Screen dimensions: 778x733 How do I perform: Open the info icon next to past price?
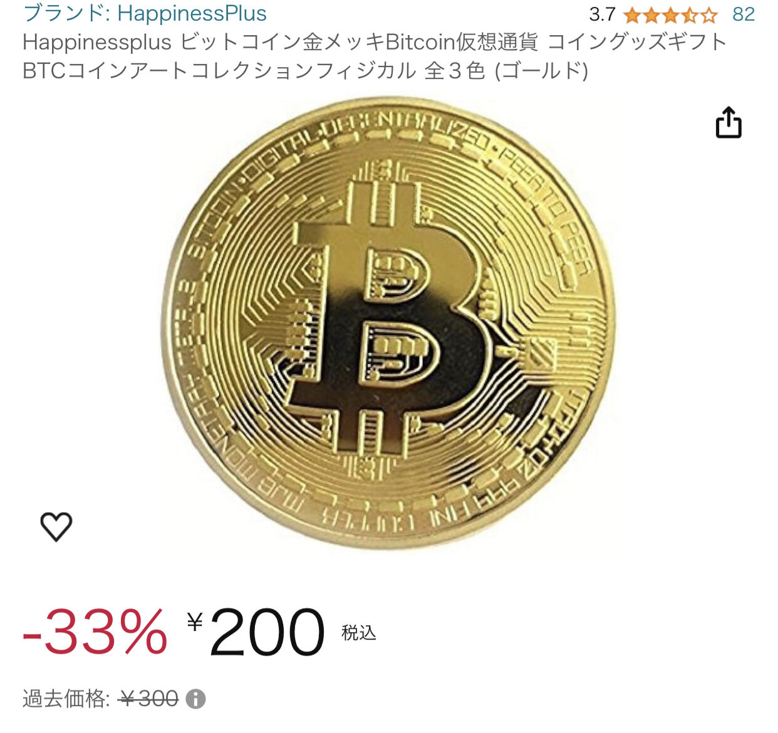pos(195,699)
